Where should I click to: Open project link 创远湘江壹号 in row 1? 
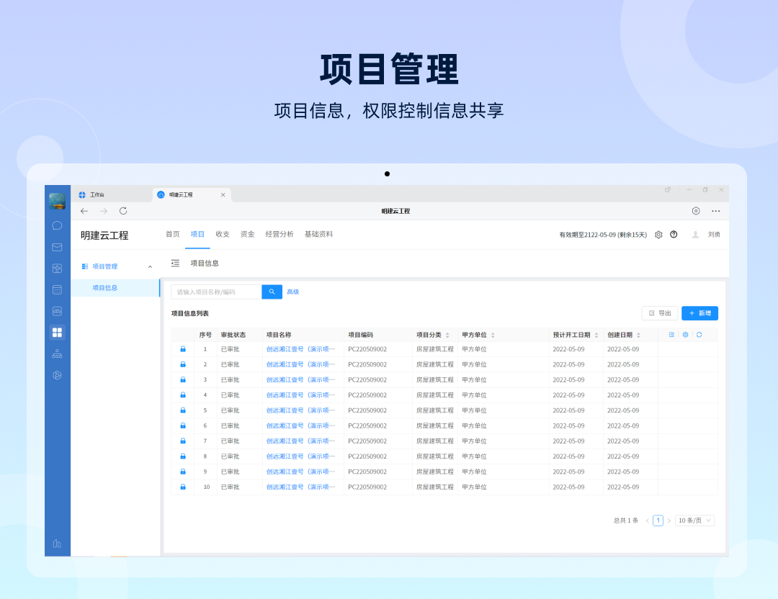300,349
